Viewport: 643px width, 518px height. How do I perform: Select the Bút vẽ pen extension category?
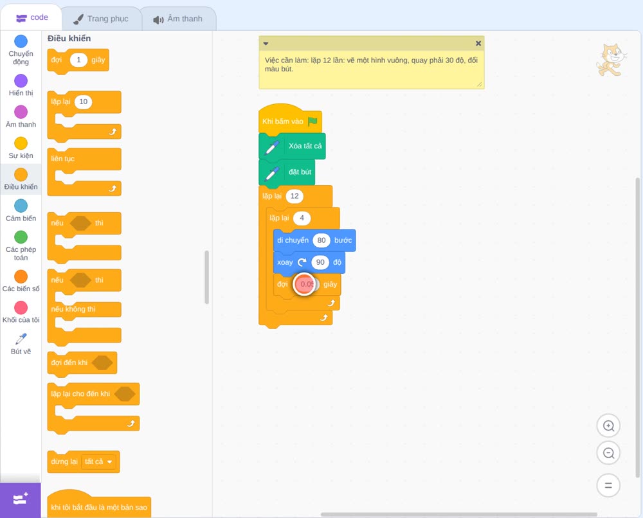point(21,344)
